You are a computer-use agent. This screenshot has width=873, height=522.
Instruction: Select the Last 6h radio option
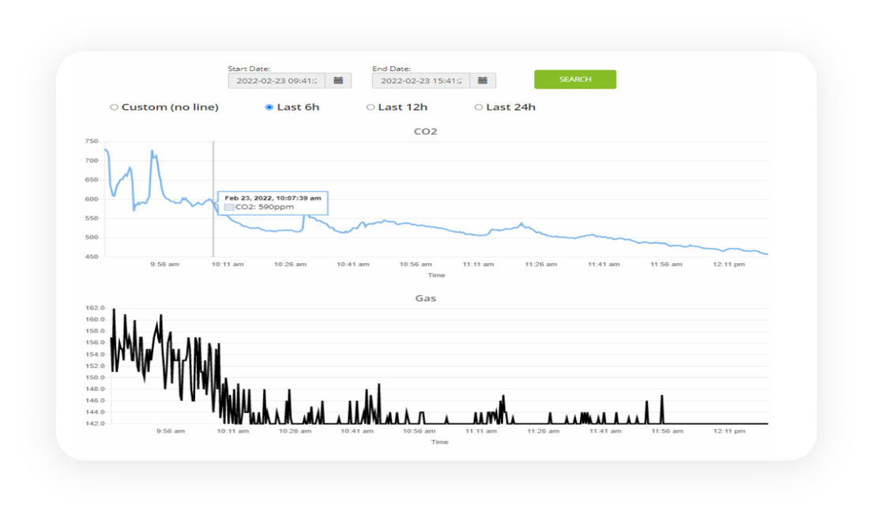(x=269, y=107)
